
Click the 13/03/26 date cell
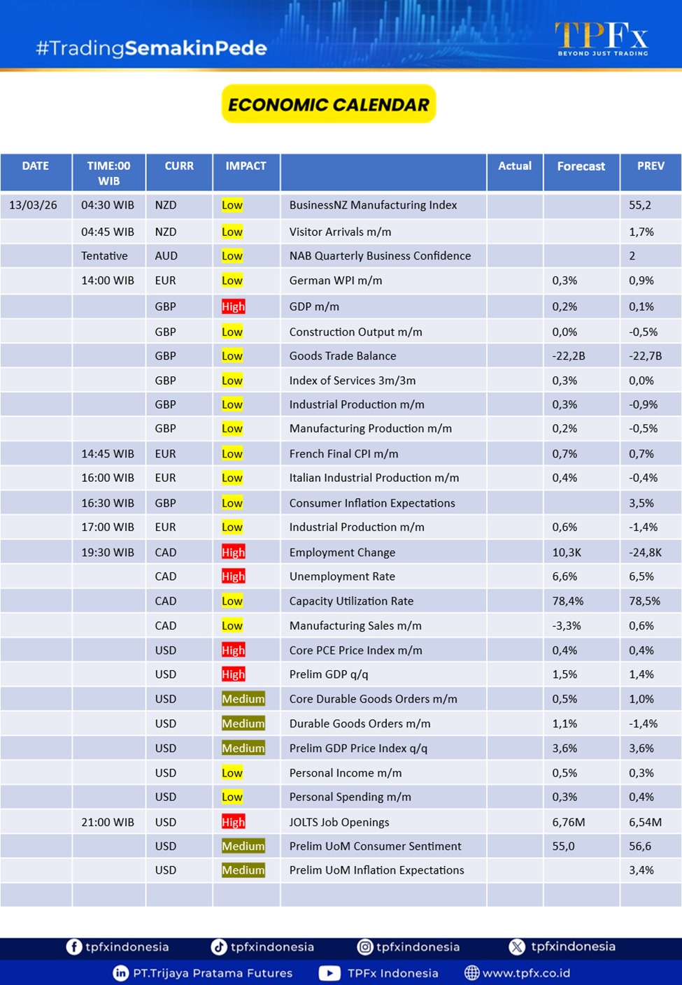pyautogui.click(x=34, y=205)
